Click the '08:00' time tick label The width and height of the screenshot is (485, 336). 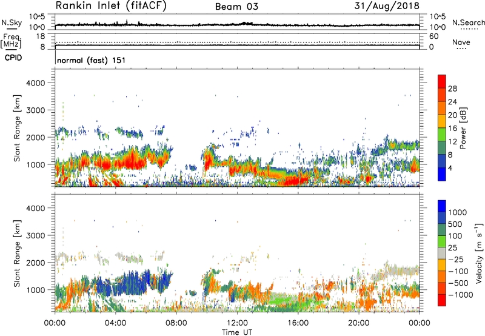click(x=176, y=323)
